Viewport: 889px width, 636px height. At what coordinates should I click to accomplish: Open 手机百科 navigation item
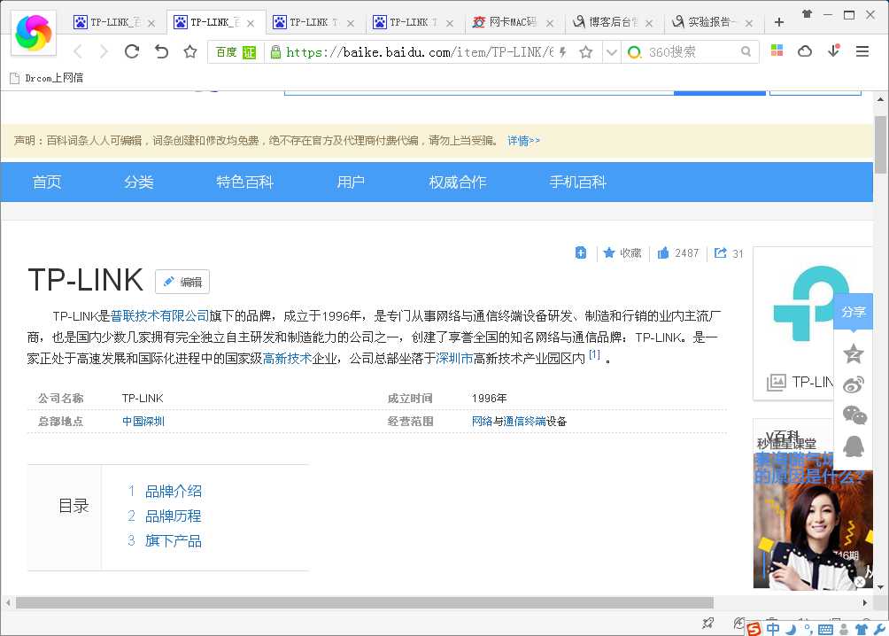[577, 182]
